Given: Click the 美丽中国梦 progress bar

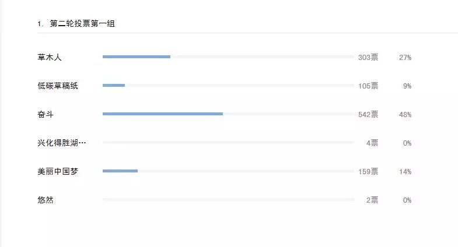Looking at the screenshot, I should coord(228,171).
